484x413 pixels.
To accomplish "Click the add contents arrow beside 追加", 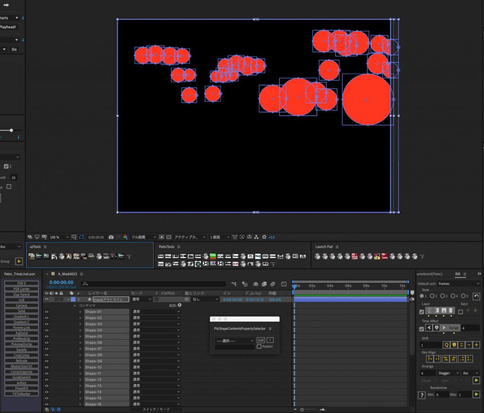I will (180, 305).
